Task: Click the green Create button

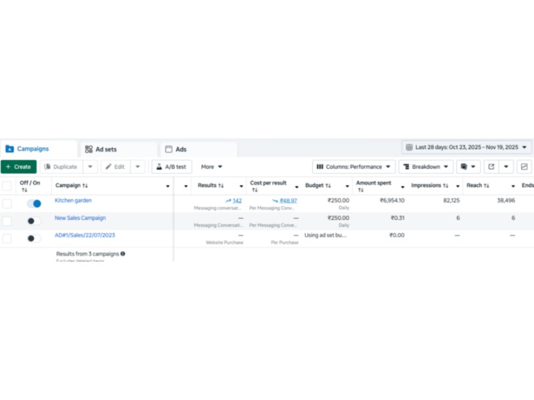Action: [x=18, y=167]
